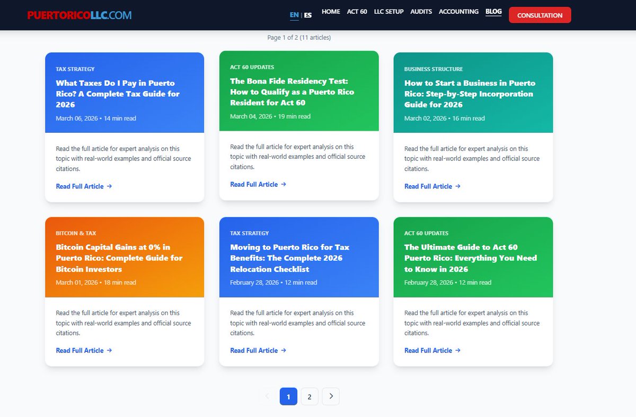Click Read Full Article under Start a Business

point(432,186)
